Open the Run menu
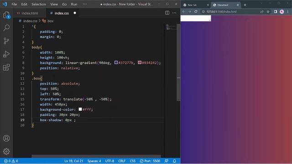 pyautogui.click(x=74, y=4)
